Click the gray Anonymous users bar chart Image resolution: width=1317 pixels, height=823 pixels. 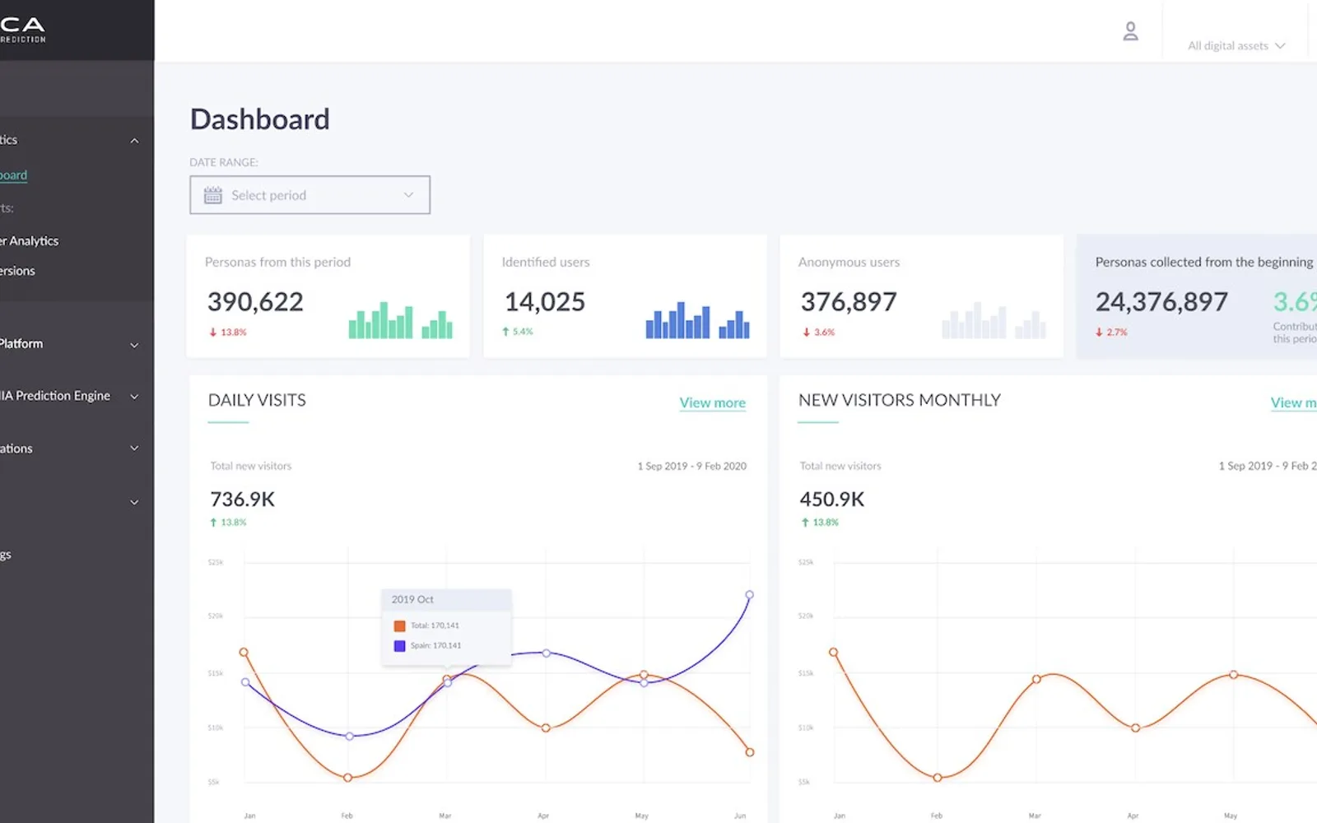click(994, 320)
